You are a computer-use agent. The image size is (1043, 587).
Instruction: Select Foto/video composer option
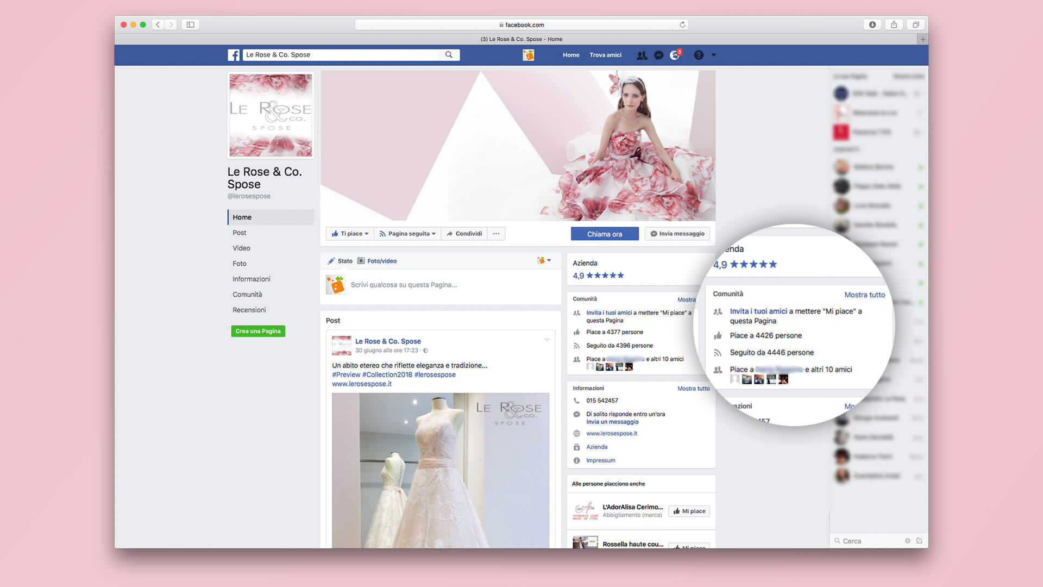click(x=377, y=261)
